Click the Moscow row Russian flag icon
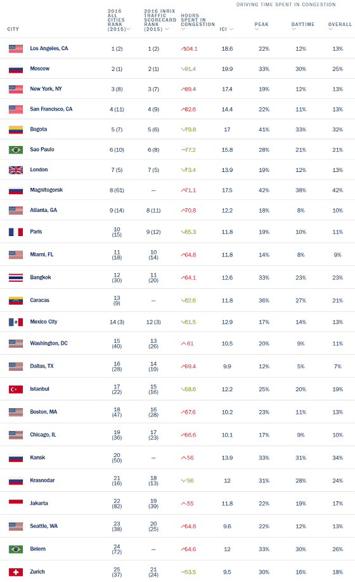The image size is (355, 582). click(16, 69)
